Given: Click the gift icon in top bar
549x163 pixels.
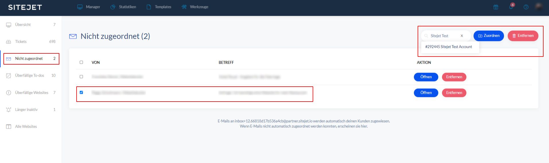Looking at the screenshot, I should 496,7.
